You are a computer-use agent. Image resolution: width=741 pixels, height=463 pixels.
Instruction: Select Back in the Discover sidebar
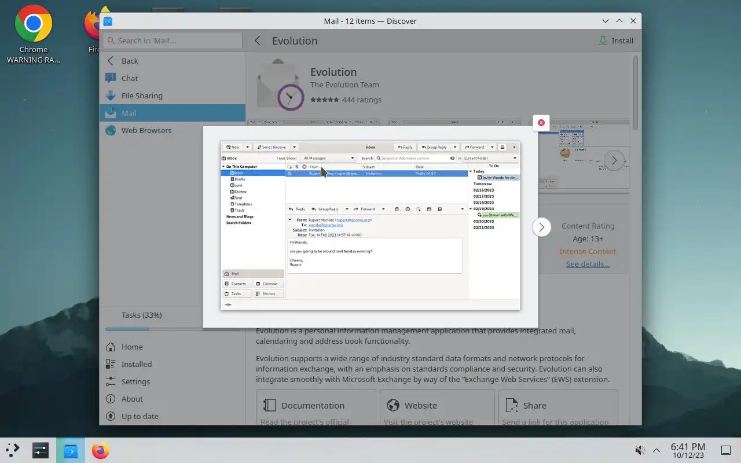[173, 61]
